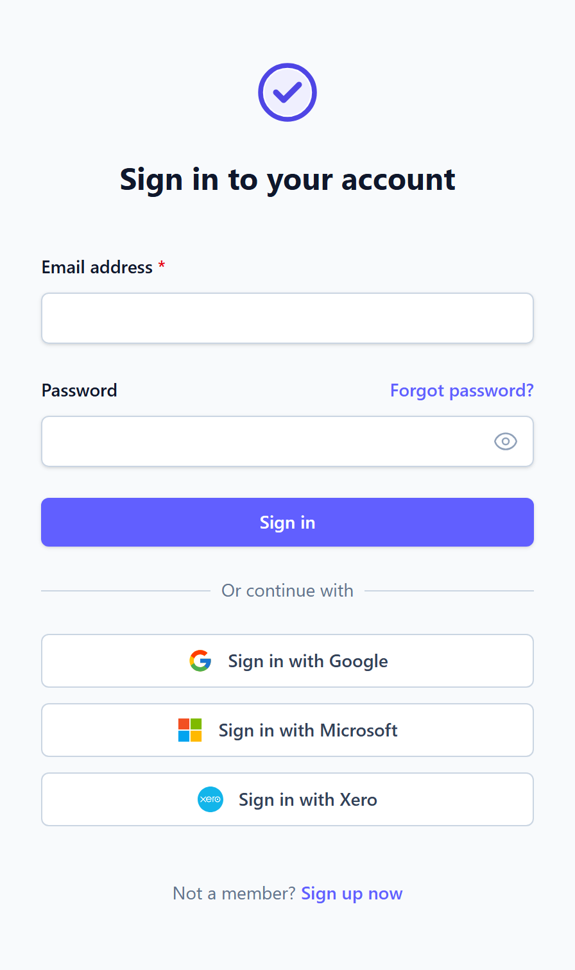
Task: Open the Forgot password page
Action: pyautogui.click(x=461, y=390)
